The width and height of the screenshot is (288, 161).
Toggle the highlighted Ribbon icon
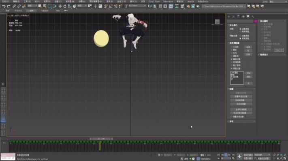[x=171, y=6]
